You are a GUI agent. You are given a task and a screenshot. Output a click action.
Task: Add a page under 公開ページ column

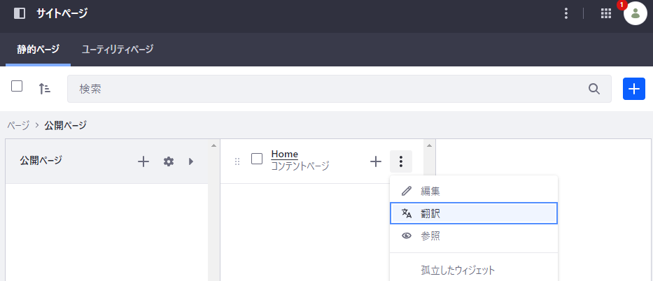(143, 161)
